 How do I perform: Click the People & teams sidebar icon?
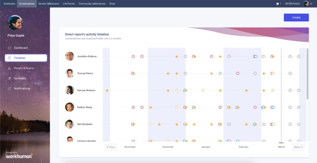pyautogui.click(x=10, y=68)
